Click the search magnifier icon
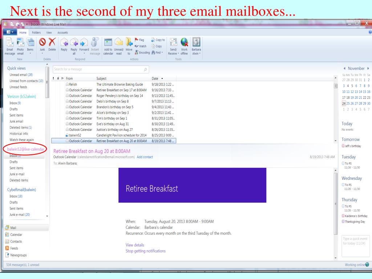Screen dimensions: 372x279 (x=145, y=69)
